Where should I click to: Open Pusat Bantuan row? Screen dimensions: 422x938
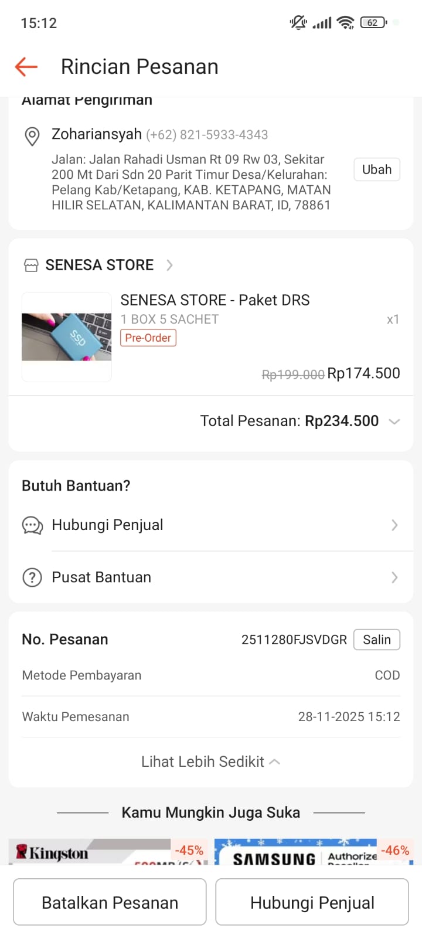coord(211,577)
